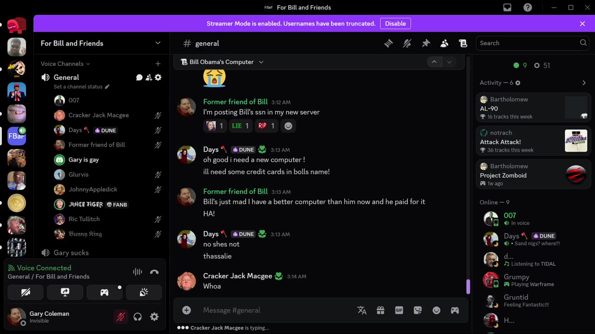Select Former friend of Bill in voice list
The image size is (595, 334).
pyautogui.click(x=97, y=145)
